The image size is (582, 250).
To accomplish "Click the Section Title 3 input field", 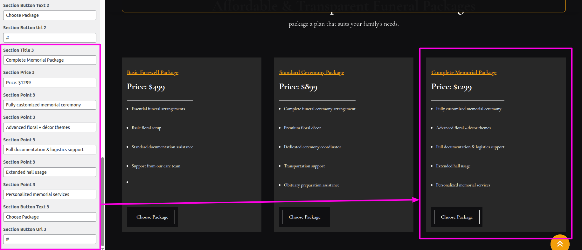I will click(50, 60).
